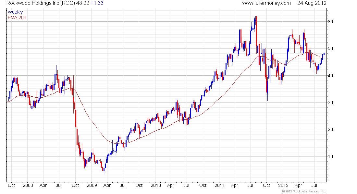Click the Oct label preceding 2009
Image resolution: width=357 pixels, height=194 pixels.
75,185
